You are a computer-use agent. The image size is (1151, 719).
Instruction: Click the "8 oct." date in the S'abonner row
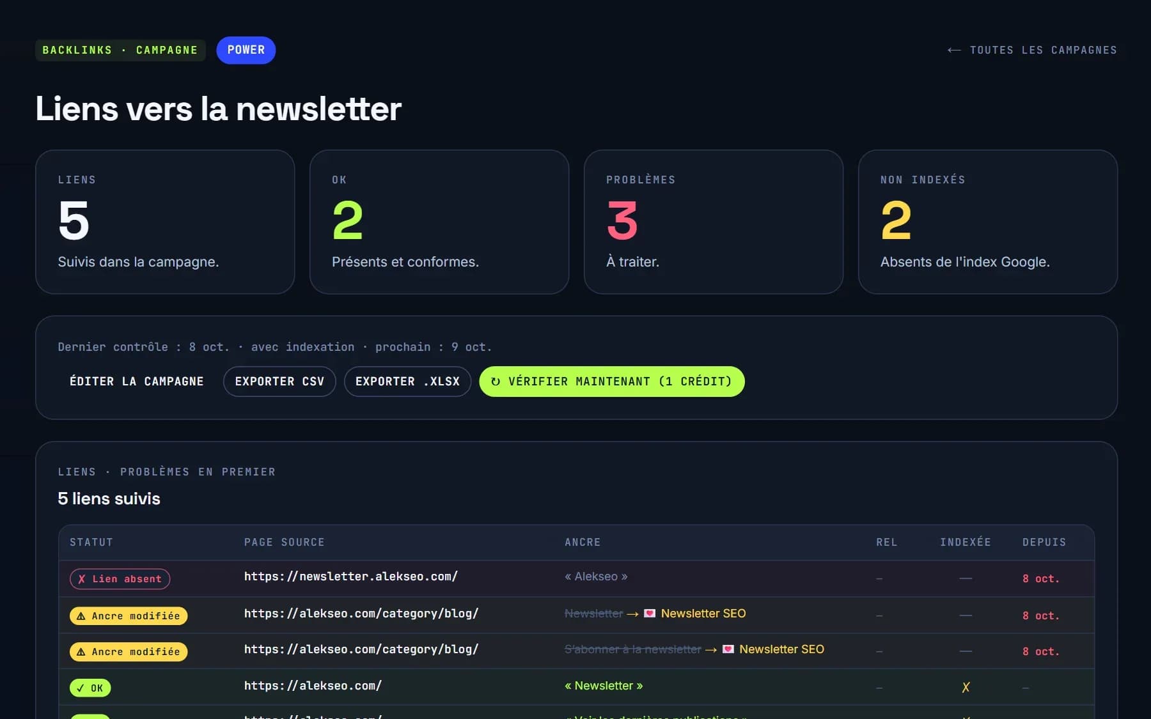click(x=1041, y=652)
